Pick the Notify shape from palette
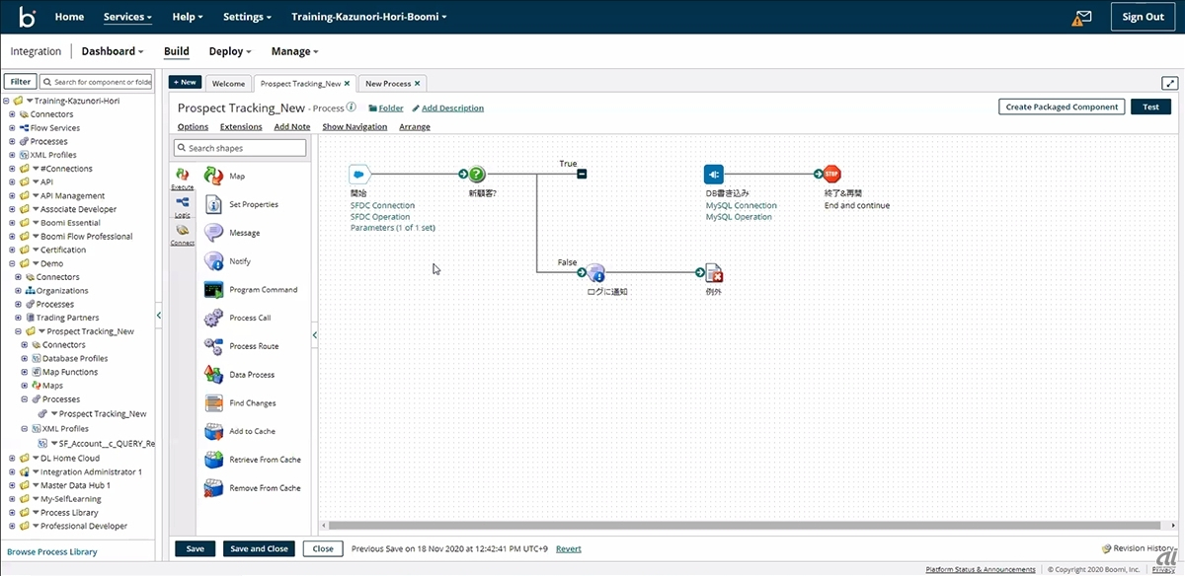Image resolution: width=1185 pixels, height=576 pixels. click(213, 261)
